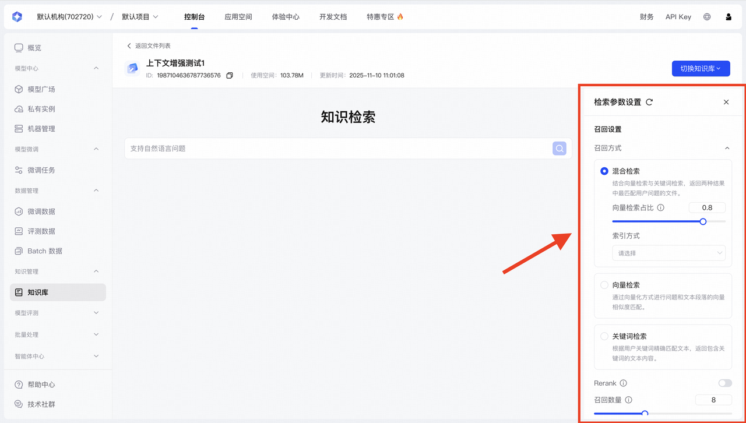Select the 向量检索 radio option
This screenshot has width=746, height=423.
coord(604,285)
